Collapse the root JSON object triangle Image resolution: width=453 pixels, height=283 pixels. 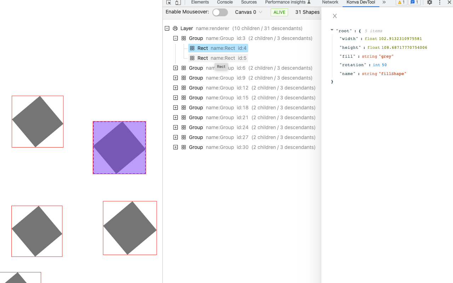point(332,30)
